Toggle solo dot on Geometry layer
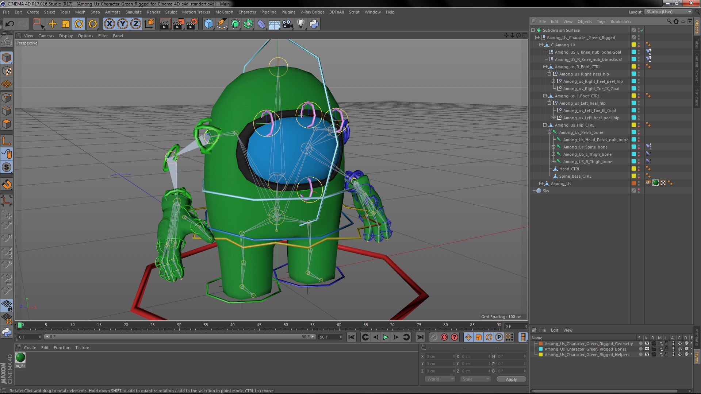701x394 pixels. click(640, 344)
